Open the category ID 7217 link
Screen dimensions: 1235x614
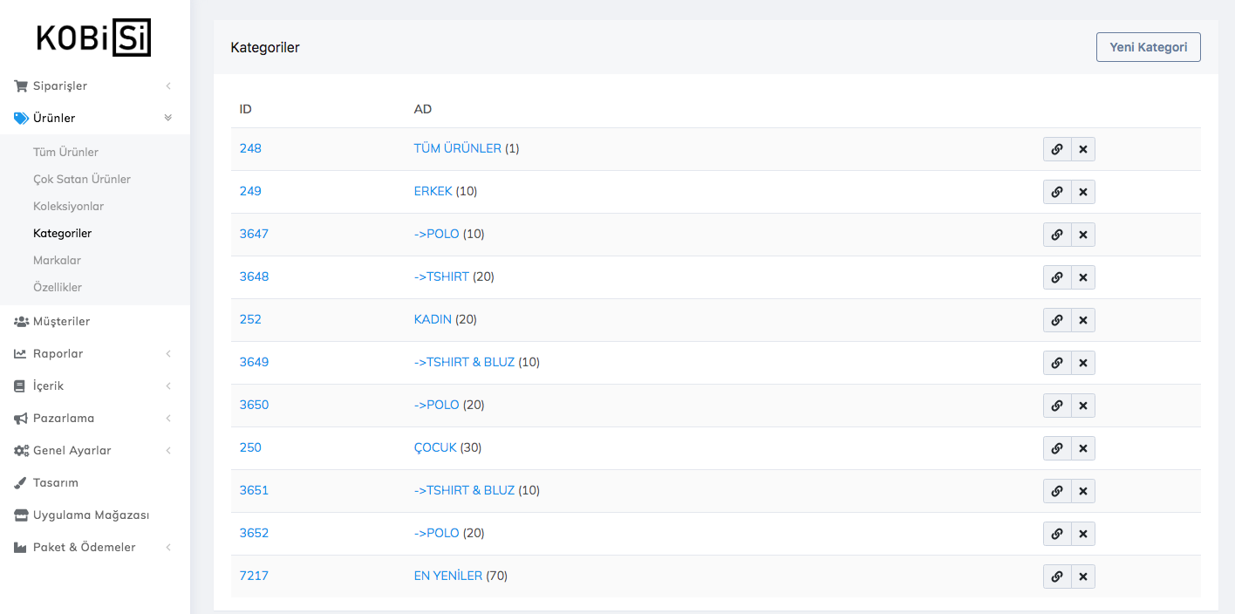pos(254,576)
